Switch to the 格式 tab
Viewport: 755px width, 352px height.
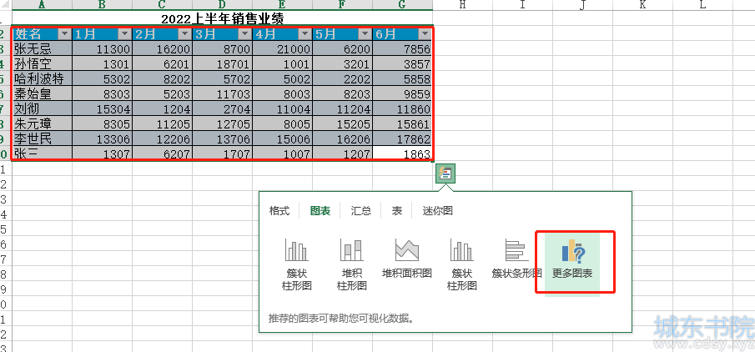coord(279,211)
